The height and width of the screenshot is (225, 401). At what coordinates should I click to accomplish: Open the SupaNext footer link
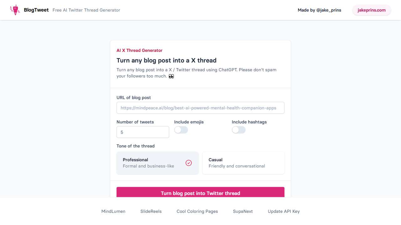pyautogui.click(x=243, y=211)
